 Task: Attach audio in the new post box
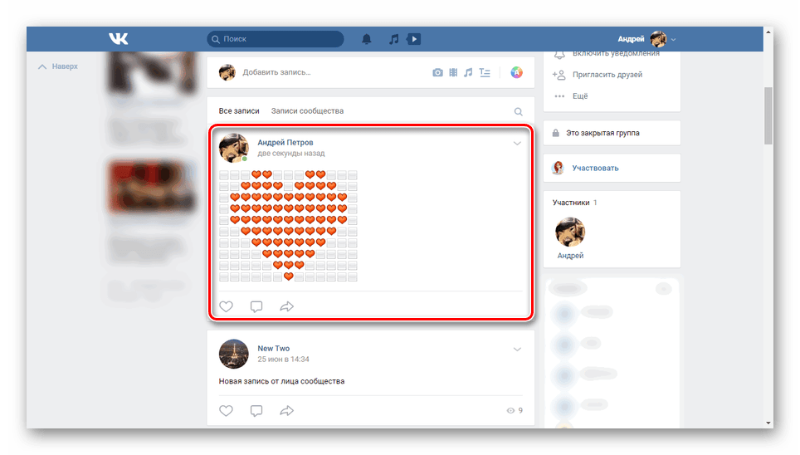coord(468,72)
